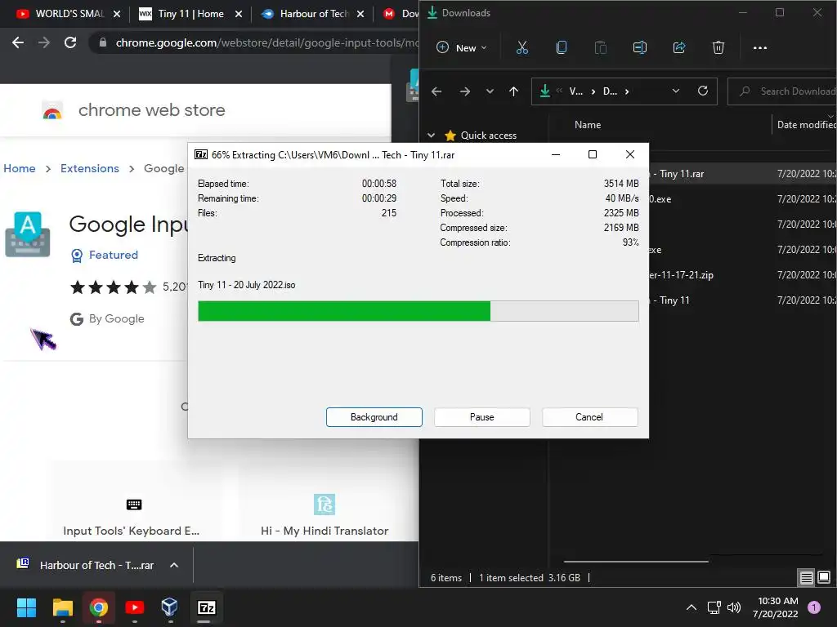Click the volume icon in system tray
This screenshot has height=627, width=837.
click(735, 607)
